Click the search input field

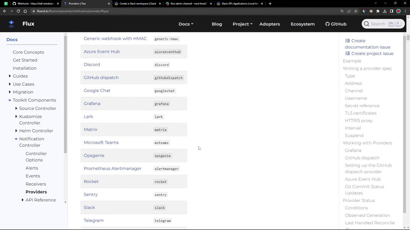[383, 24]
